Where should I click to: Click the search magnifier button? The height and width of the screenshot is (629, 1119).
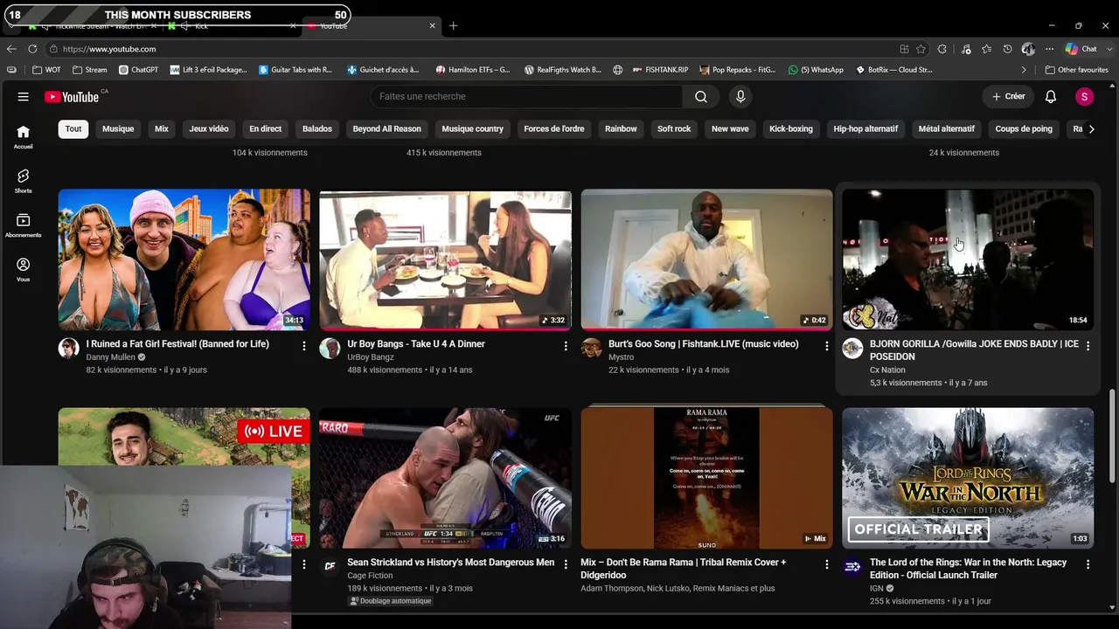tap(701, 97)
